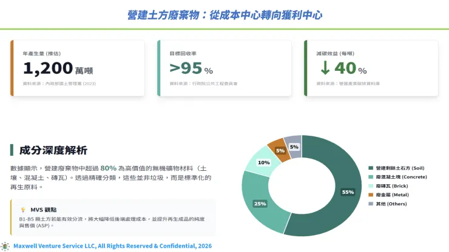Image resolution: width=449 pixels, height=252 pixels.
Task: Click the downward arrow icon before 40%
Action: point(325,68)
